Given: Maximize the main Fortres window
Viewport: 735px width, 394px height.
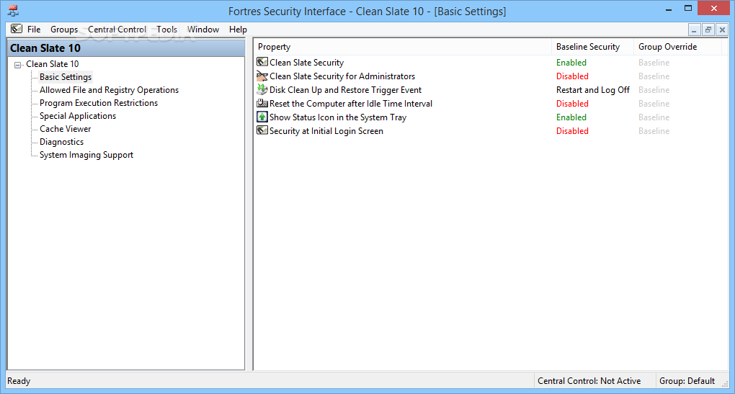Looking at the screenshot, I should [x=688, y=9].
